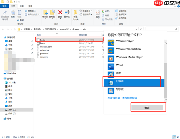180x139 pixels.
Task: Click the Cut scissors option
Action: (x=20, y=20)
